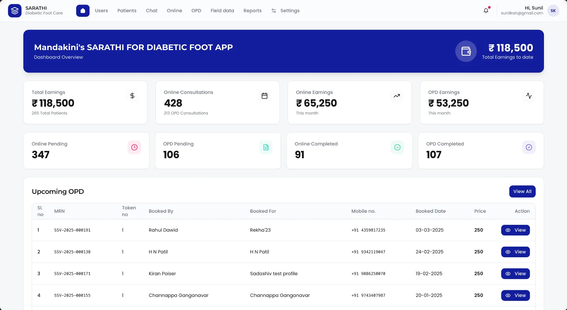Click the SARATHI layers logo icon
The width and height of the screenshot is (567, 310).
(x=14, y=11)
